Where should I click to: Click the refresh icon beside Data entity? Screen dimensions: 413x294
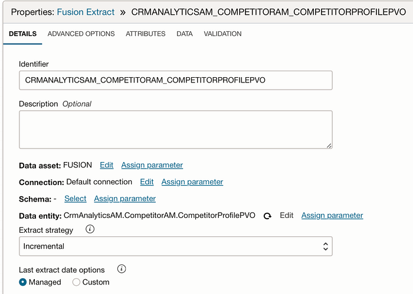[267, 216]
